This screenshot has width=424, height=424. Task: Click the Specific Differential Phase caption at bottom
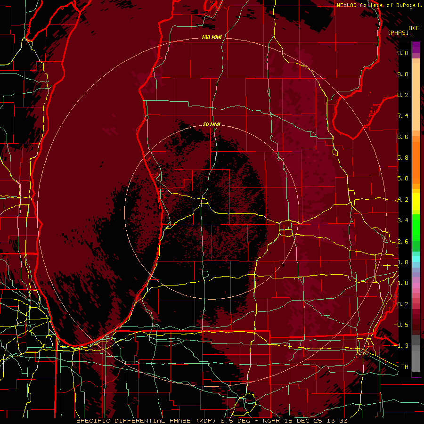coord(212,421)
